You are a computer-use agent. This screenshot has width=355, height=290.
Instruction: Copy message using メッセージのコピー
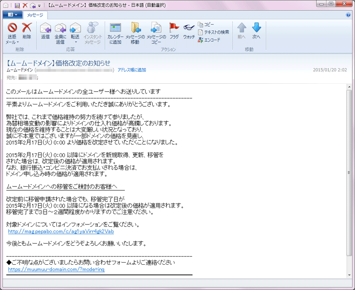click(156, 33)
